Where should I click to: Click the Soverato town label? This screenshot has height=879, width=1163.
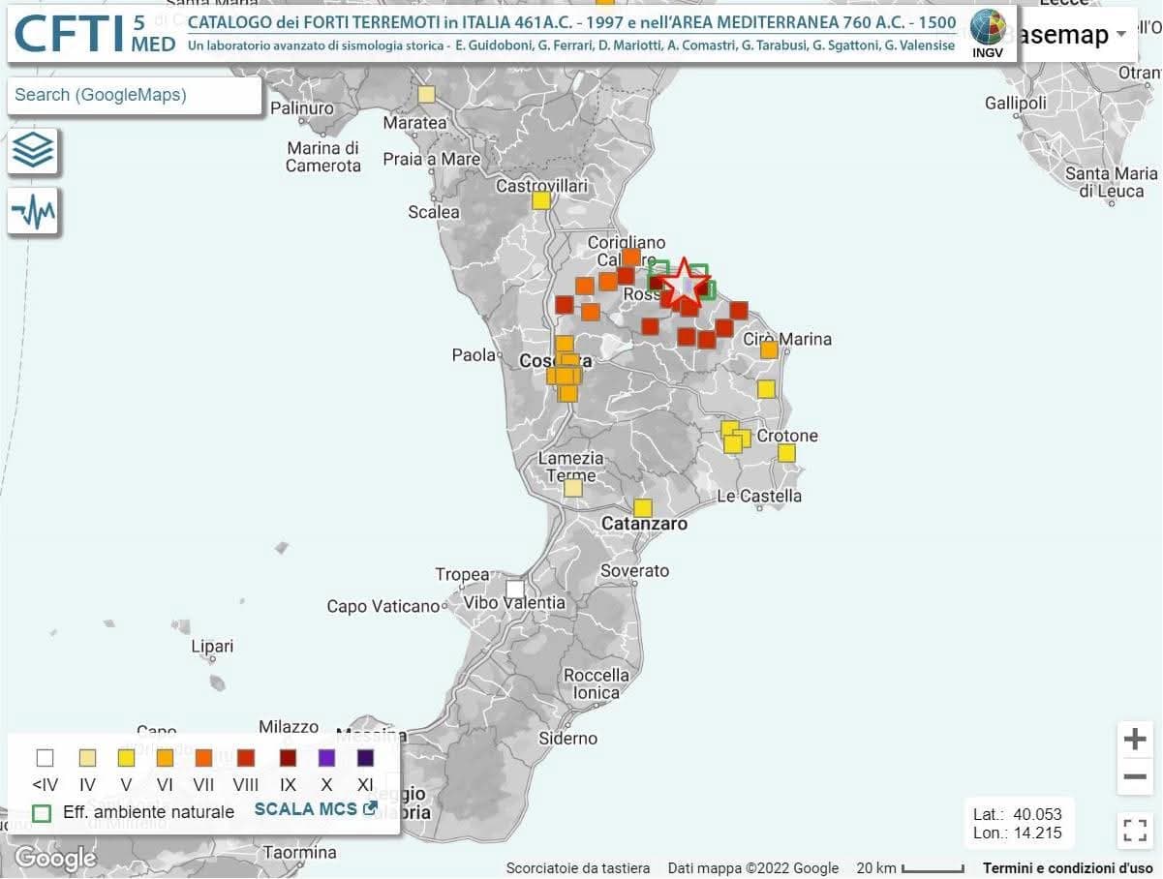coord(635,571)
